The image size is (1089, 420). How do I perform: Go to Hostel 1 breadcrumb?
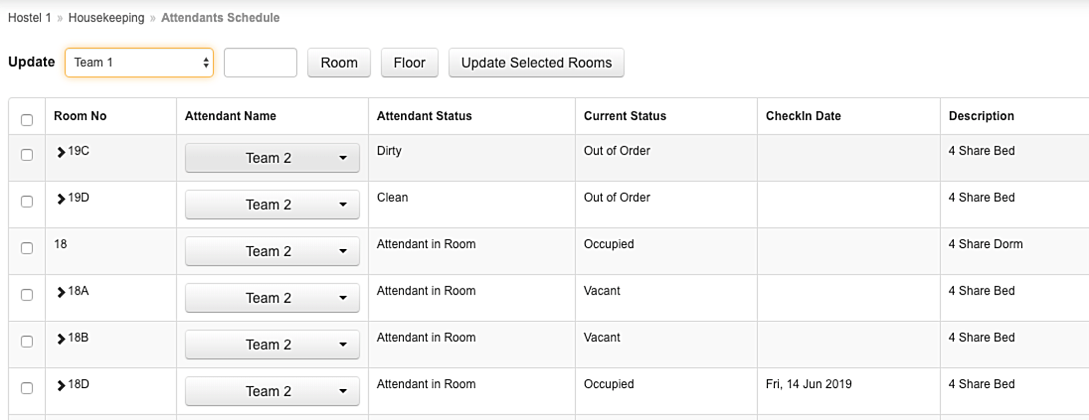[29, 17]
